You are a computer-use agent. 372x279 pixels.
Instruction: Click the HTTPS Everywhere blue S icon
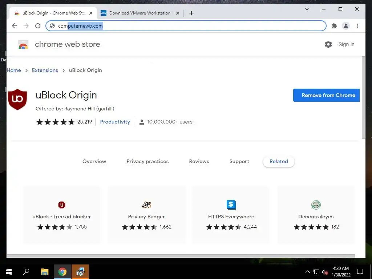coord(231,205)
